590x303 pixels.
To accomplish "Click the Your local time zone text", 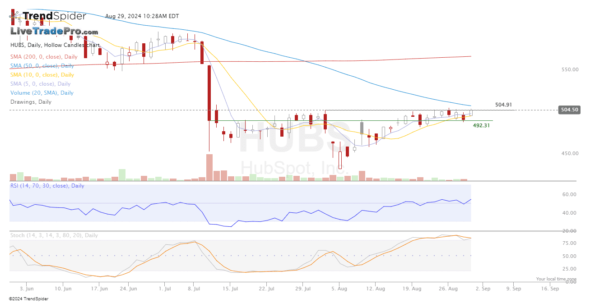I will (x=556, y=279).
